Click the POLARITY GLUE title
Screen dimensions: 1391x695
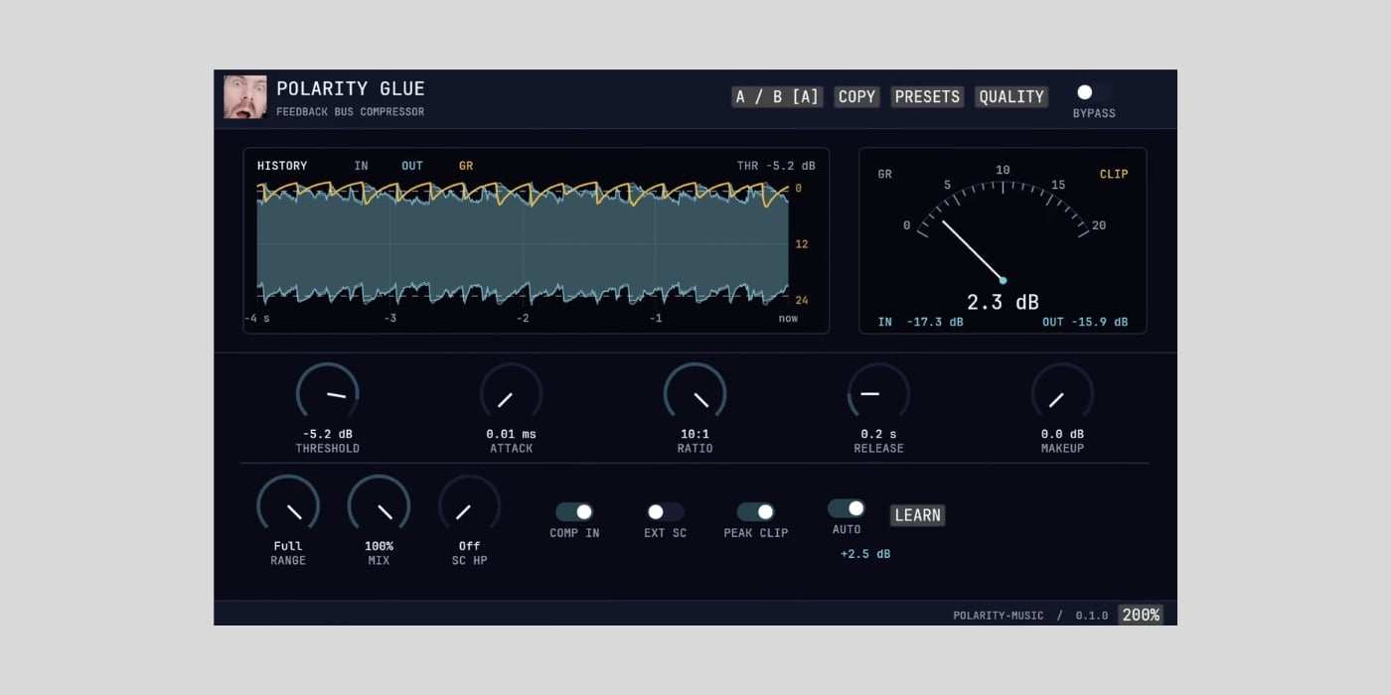351,88
